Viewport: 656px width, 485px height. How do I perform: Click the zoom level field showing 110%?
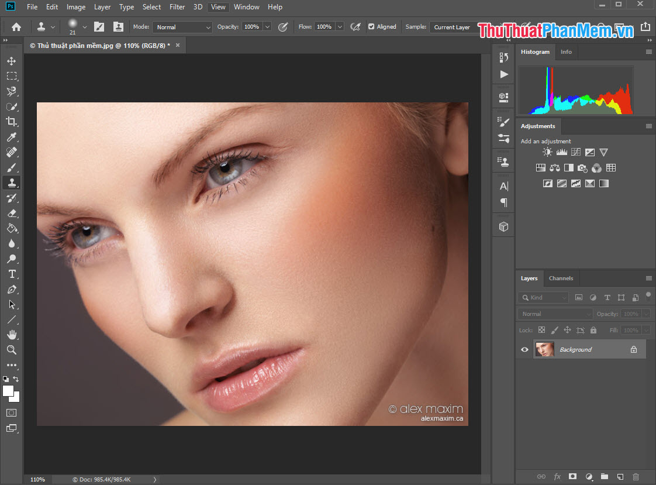click(x=37, y=479)
